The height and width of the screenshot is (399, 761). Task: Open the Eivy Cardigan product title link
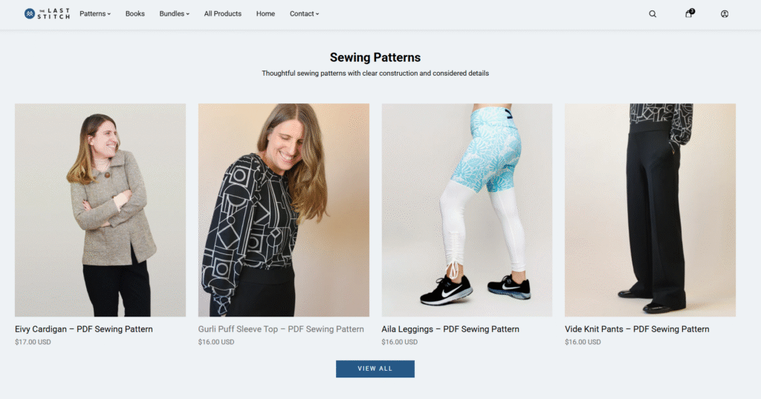84,329
